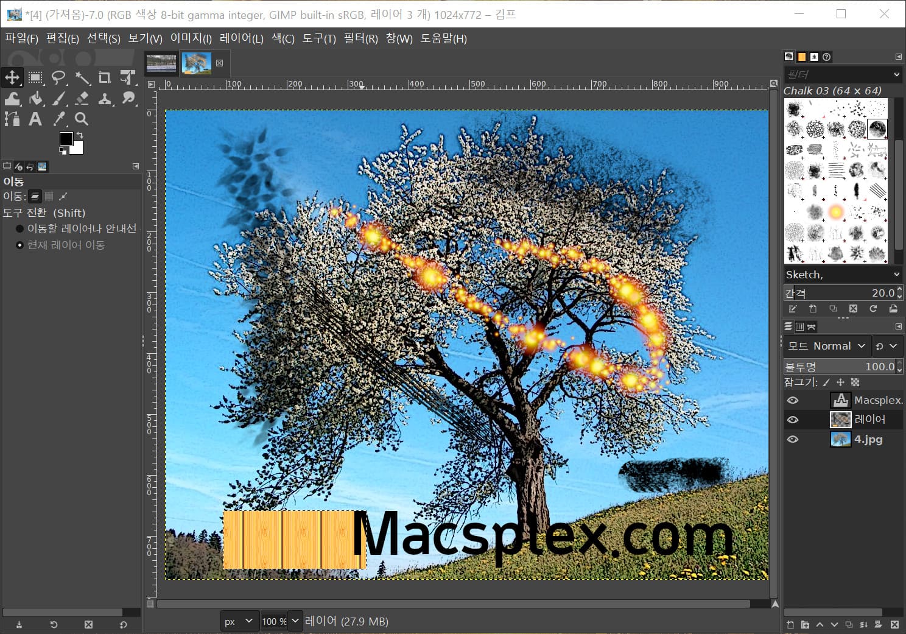Image resolution: width=906 pixels, height=634 pixels.
Task: Switch to the first image tab thumbnail
Action: coord(161,63)
